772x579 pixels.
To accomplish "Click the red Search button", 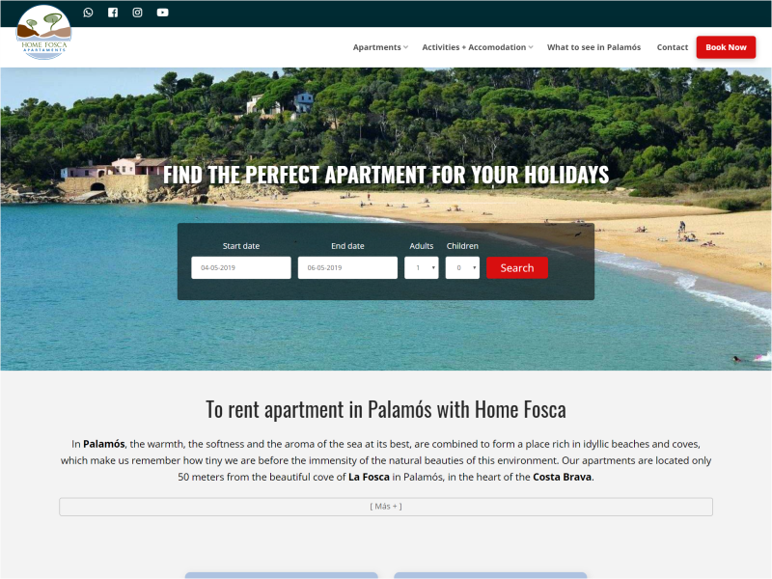I will (517, 268).
